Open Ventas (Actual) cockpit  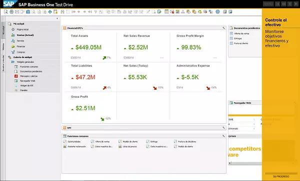pyautogui.click(x=25, y=35)
